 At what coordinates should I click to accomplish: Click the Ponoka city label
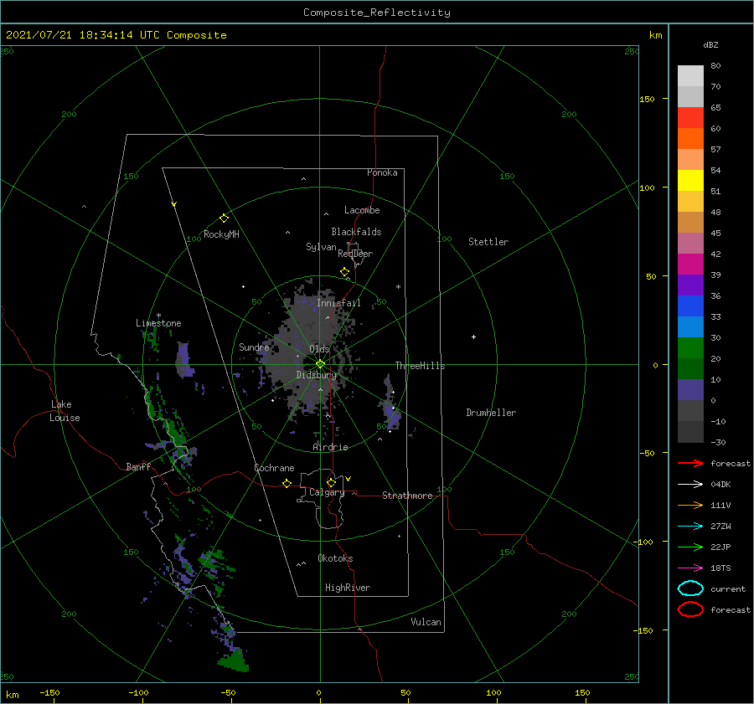[x=382, y=172]
